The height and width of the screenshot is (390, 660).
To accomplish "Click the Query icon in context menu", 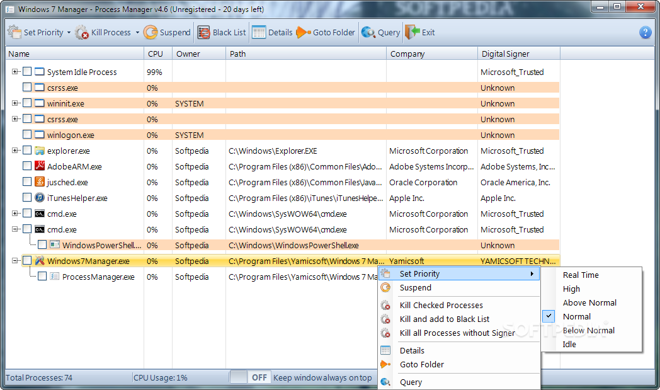I will click(385, 382).
